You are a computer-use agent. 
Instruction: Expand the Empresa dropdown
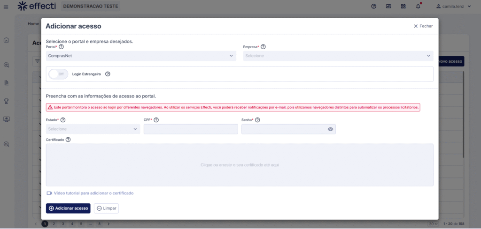[x=338, y=56]
